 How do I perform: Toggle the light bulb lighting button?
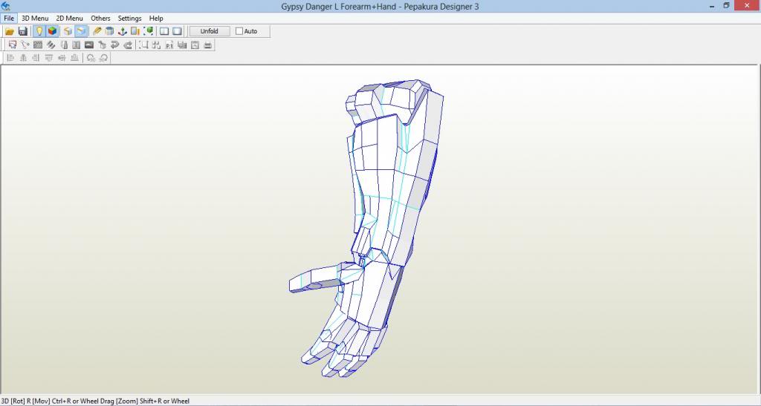click(x=39, y=31)
